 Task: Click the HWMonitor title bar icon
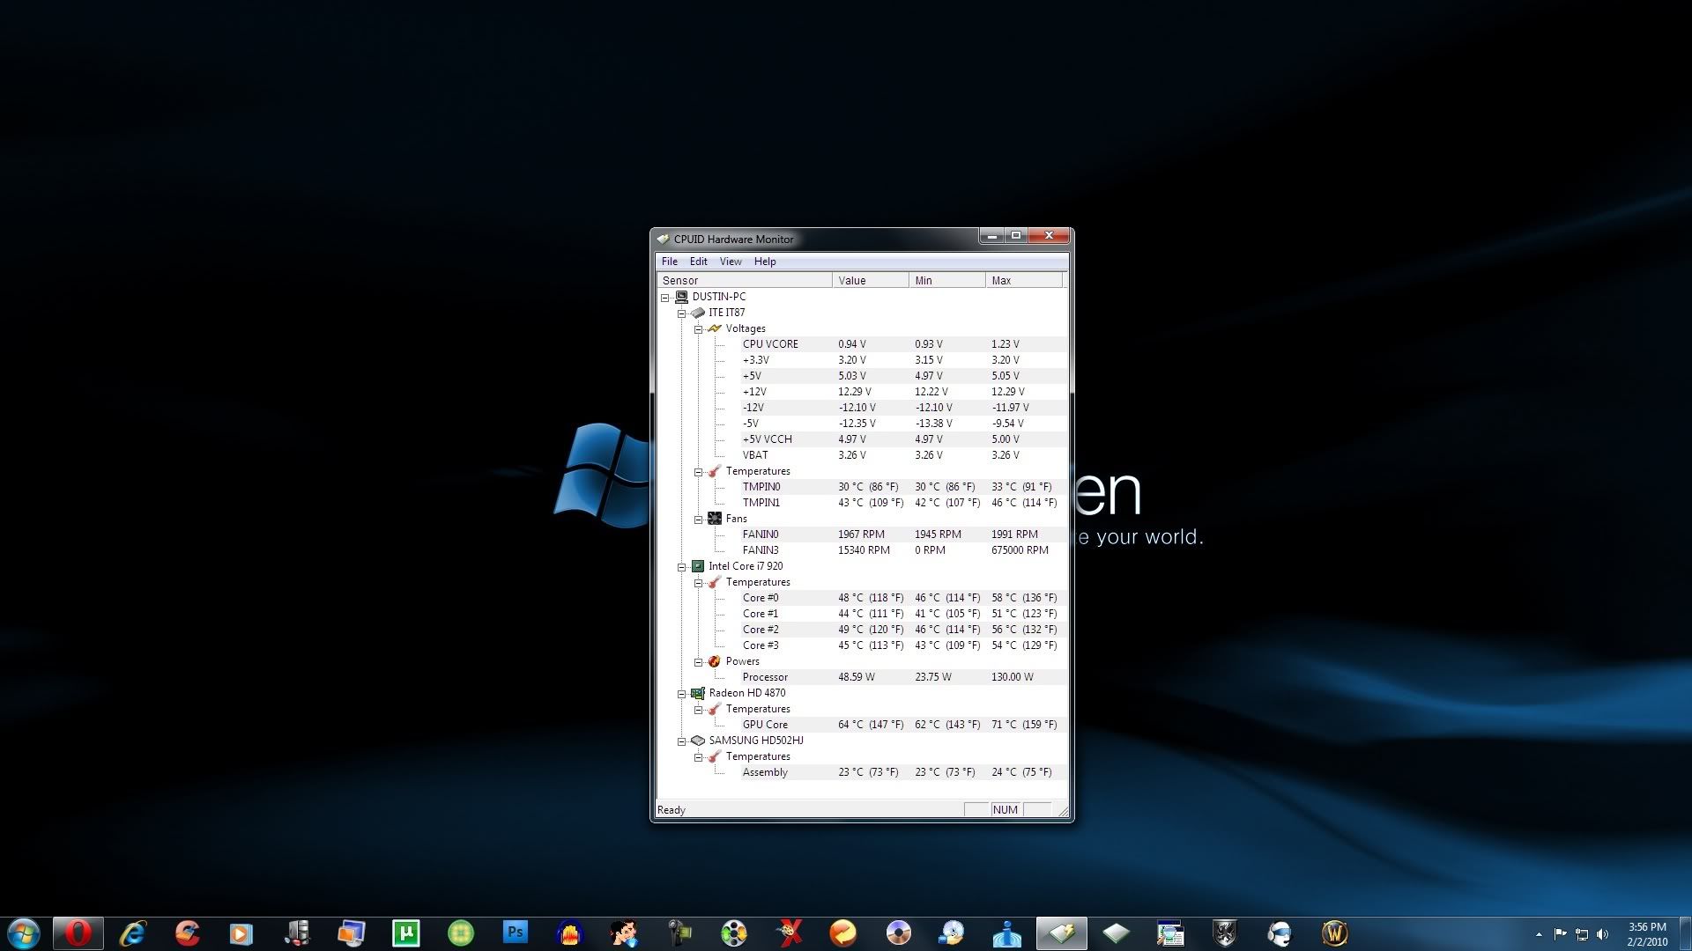pos(664,239)
